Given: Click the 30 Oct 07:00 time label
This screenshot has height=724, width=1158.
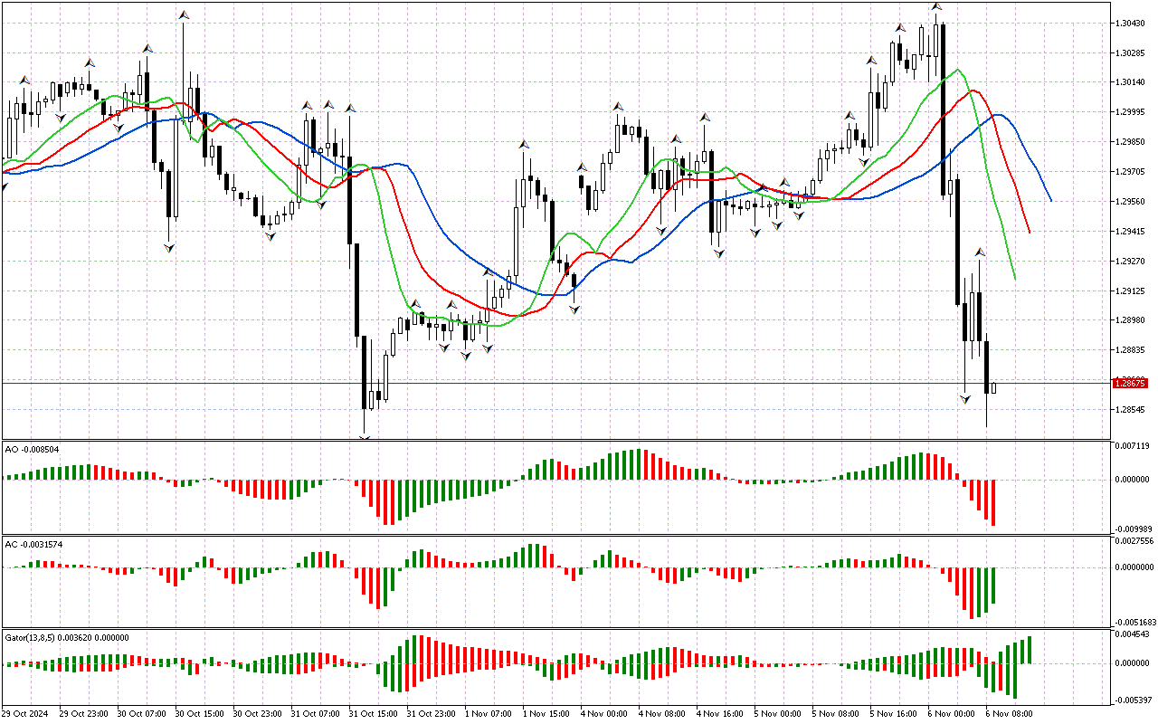Looking at the screenshot, I should click(141, 714).
